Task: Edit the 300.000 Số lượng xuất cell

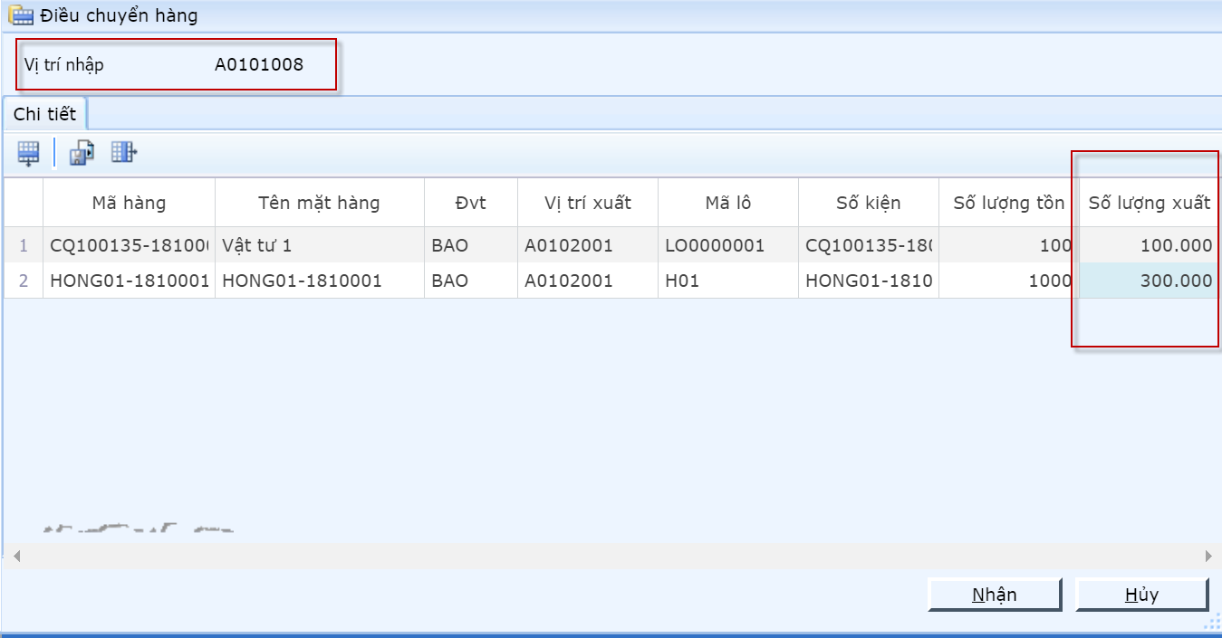Action: click(x=1149, y=281)
